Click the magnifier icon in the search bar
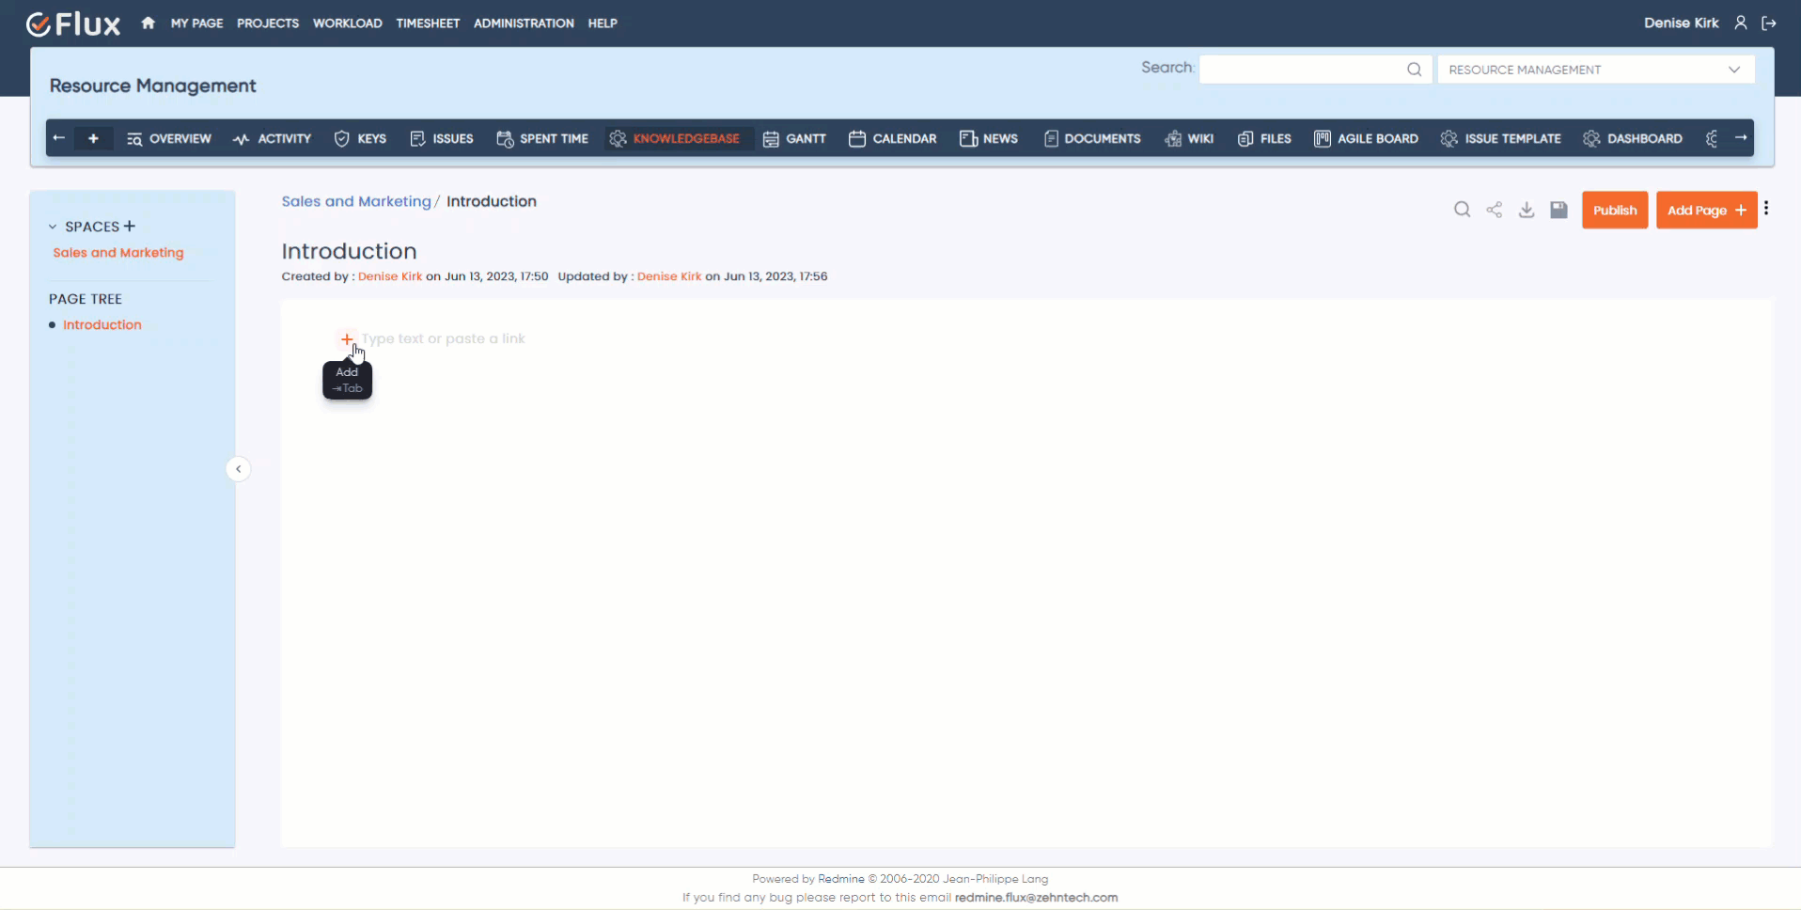The image size is (1801, 910). click(x=1415, y=69)
